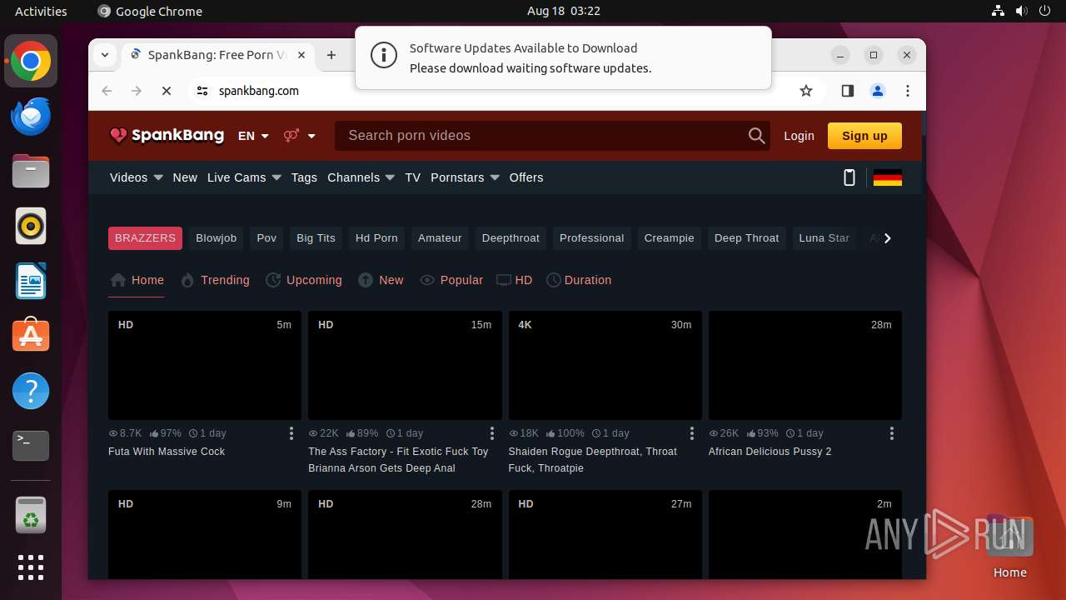The width and height of the screenshot is (1066, 600).
Task: Open options for the 8.7K views video
Action: [291, 433]
